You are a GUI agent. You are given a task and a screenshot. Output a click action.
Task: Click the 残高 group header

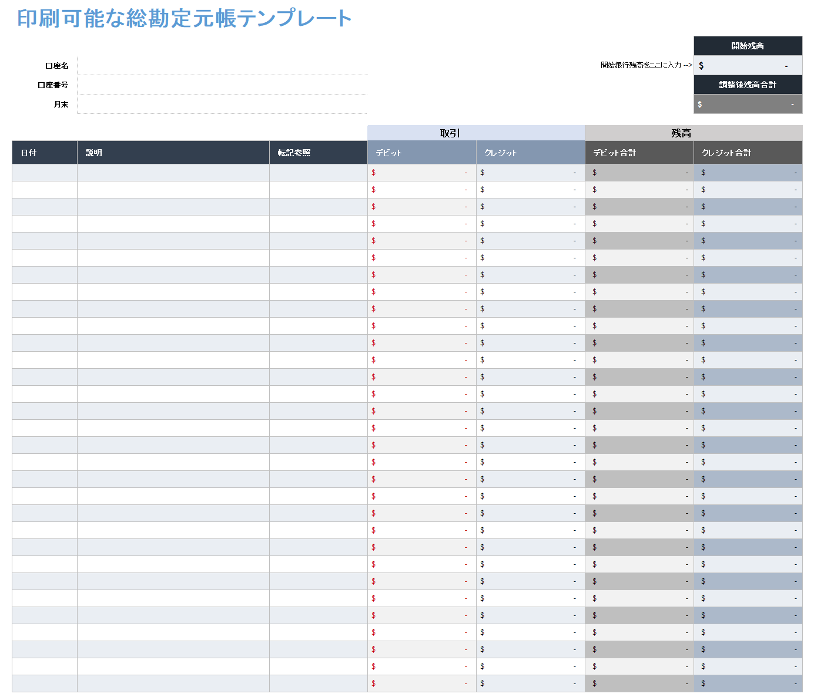coord(694,133)
